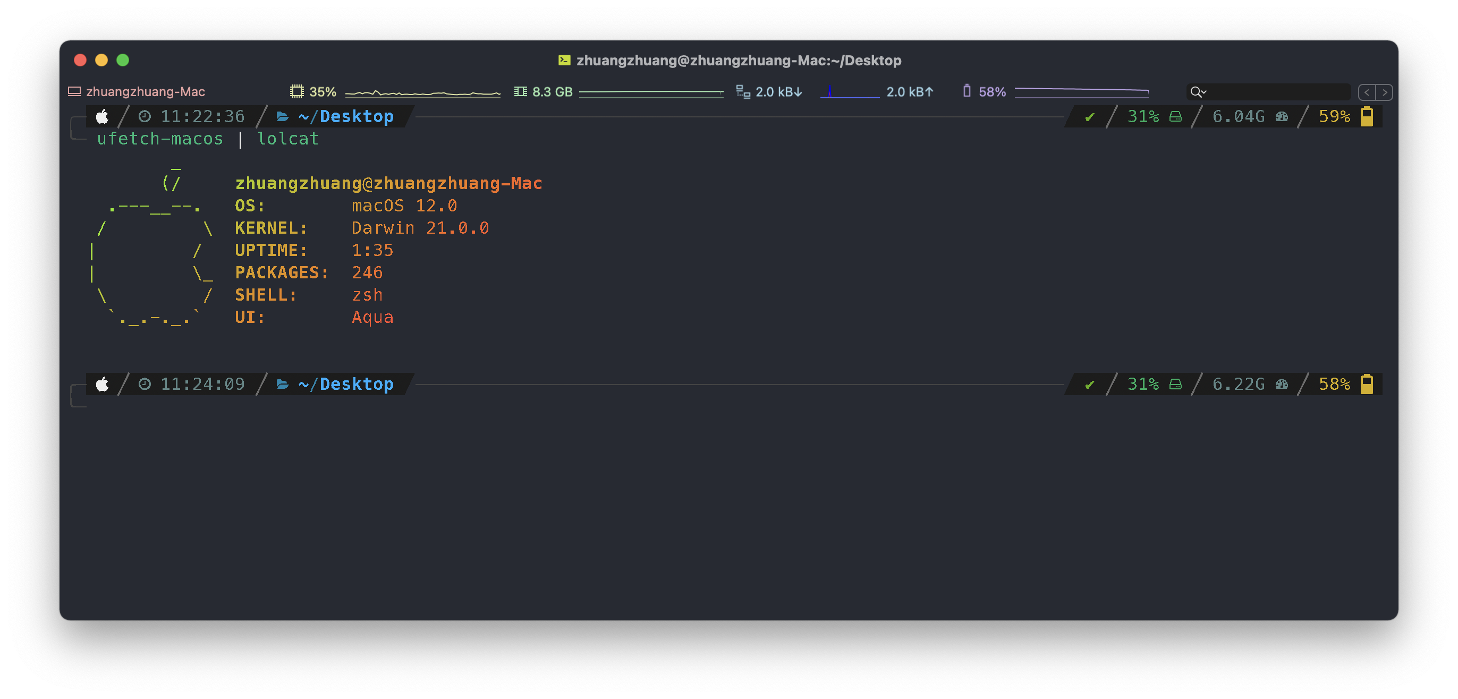The height and width of the screenshot is (699, 1458).
Task: Click the 'Aqua' UI value
Action: (x=372, y=317)
